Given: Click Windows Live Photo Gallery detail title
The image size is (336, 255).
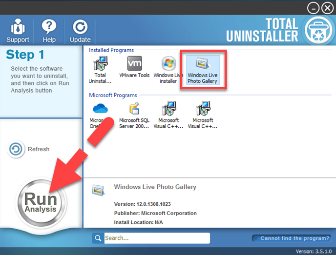Looking at the screenshot, I should point(155,187).
